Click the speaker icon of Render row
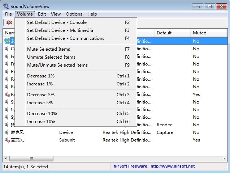This screenshot has height=173, width=230. 7,125
